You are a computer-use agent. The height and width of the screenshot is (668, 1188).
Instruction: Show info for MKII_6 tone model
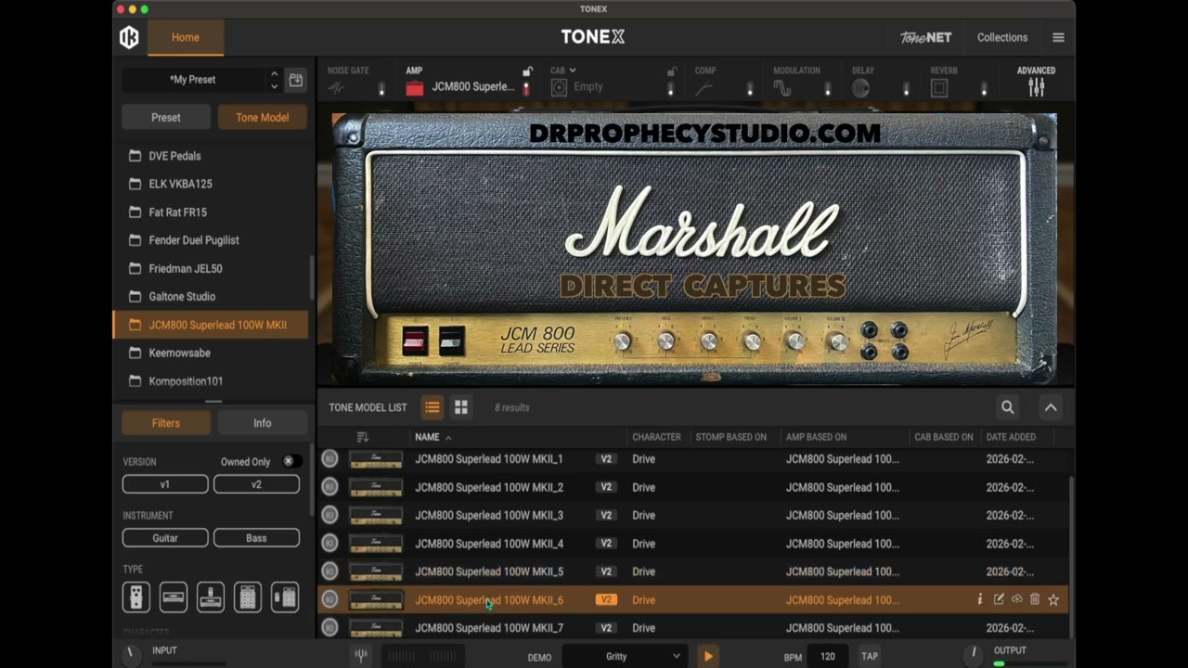pos(979,599)
